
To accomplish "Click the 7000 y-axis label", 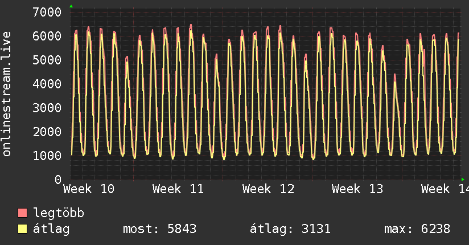I will click(x=47, y=12).
